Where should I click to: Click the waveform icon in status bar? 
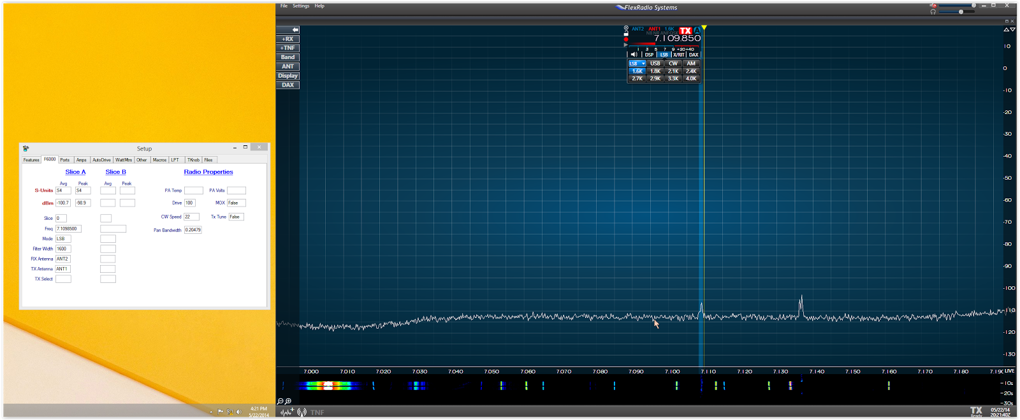[x=287, y=412]
